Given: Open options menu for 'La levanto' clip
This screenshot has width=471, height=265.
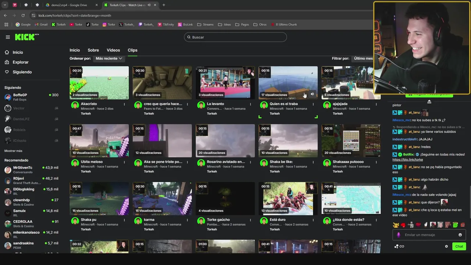Looking at the screenshot, I should (x=250, y=104).
